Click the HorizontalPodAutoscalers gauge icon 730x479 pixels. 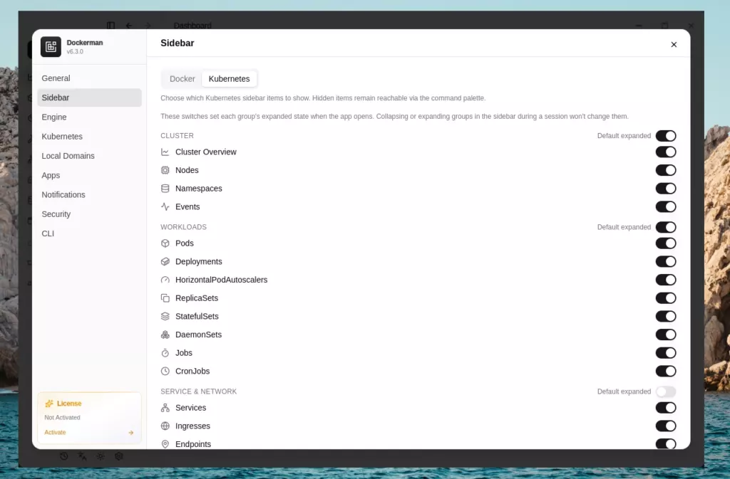165,280
